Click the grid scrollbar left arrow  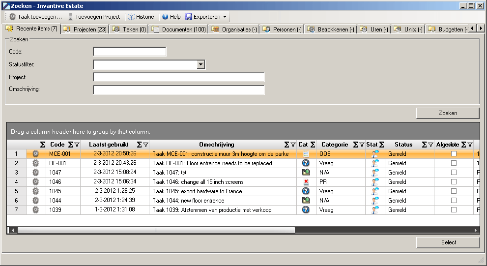pos(12,230)
